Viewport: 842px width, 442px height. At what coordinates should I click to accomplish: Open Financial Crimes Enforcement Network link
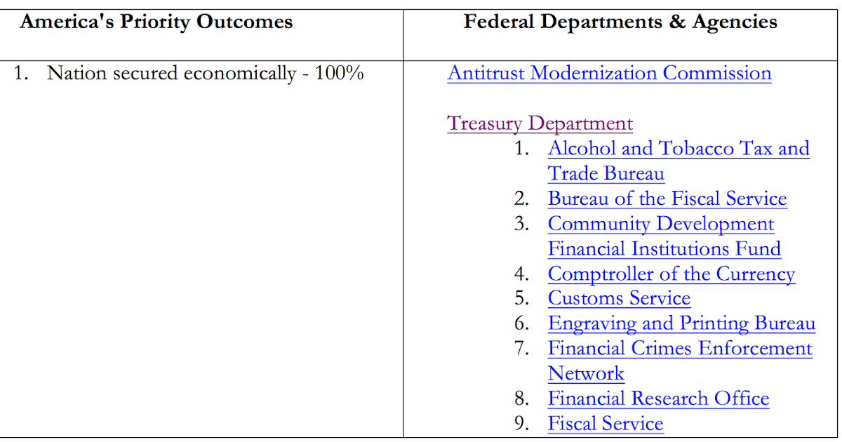click(x=680, y=361)
